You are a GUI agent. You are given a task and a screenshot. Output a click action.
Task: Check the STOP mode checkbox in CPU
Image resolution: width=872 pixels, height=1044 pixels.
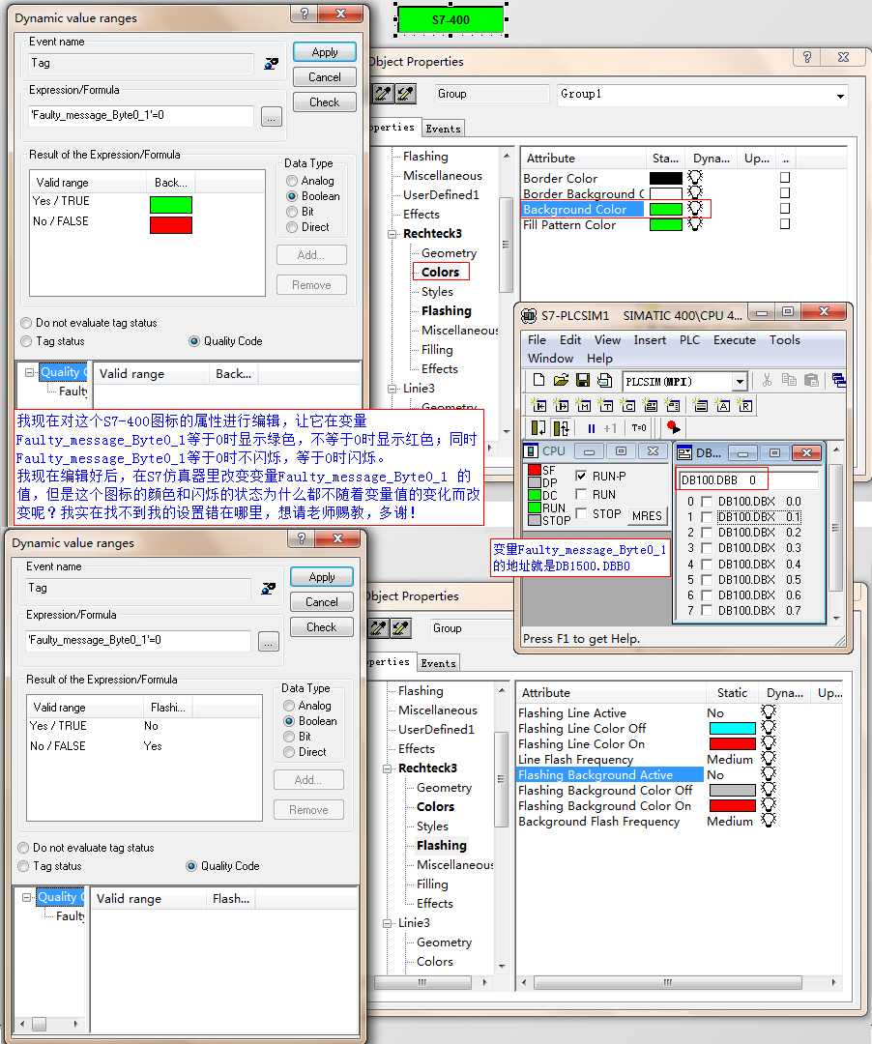(580, 513)
